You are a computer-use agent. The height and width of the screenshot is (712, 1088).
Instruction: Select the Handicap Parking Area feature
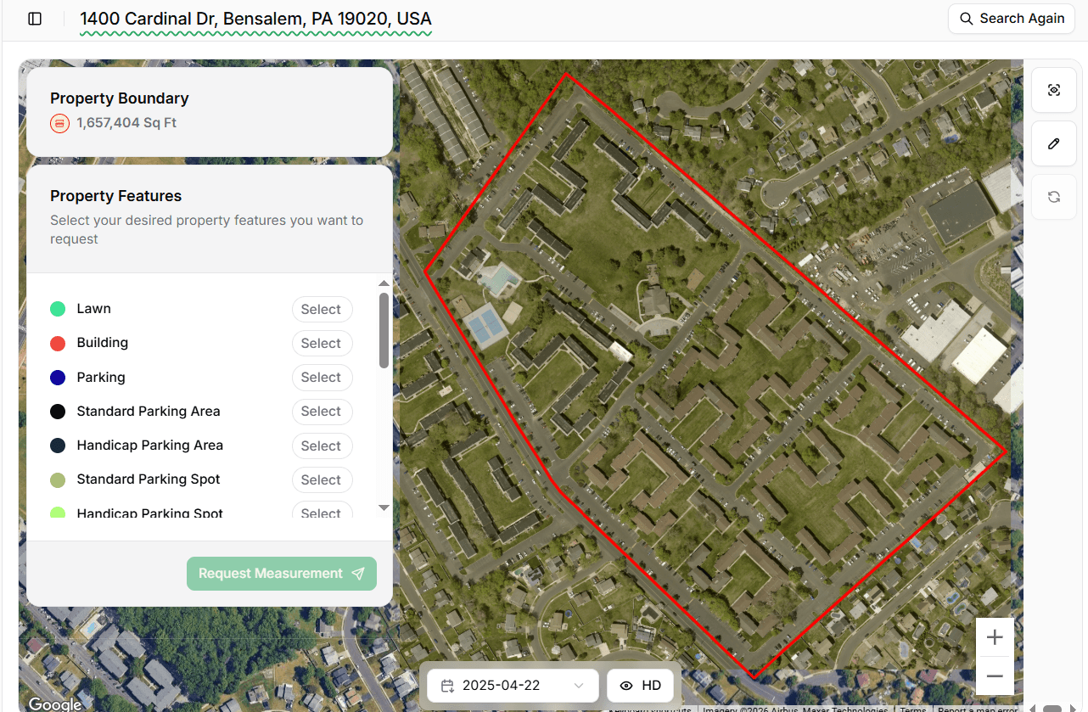(321, 446)
